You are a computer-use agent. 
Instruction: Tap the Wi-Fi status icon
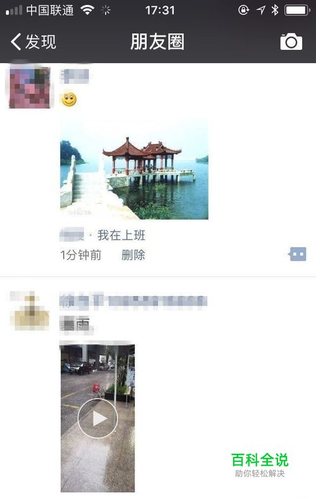pos(87,10)
